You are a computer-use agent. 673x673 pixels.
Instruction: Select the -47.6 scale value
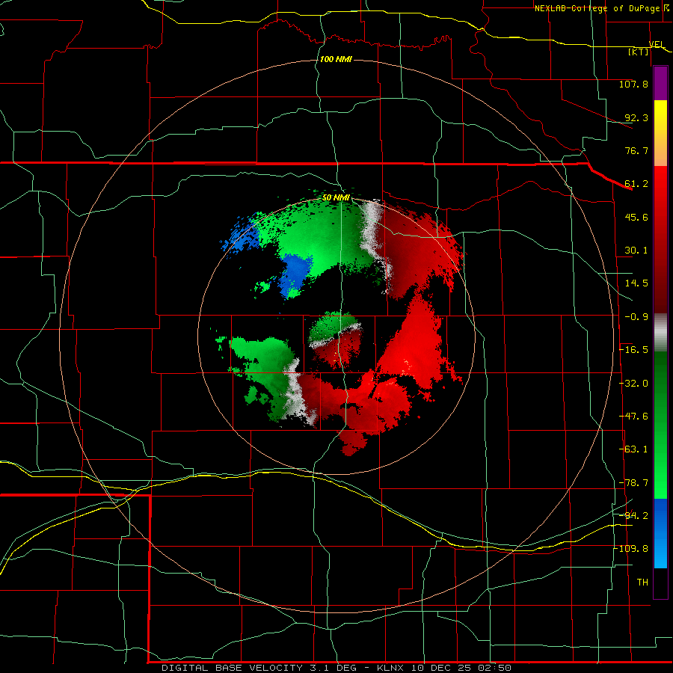[633, 417]
